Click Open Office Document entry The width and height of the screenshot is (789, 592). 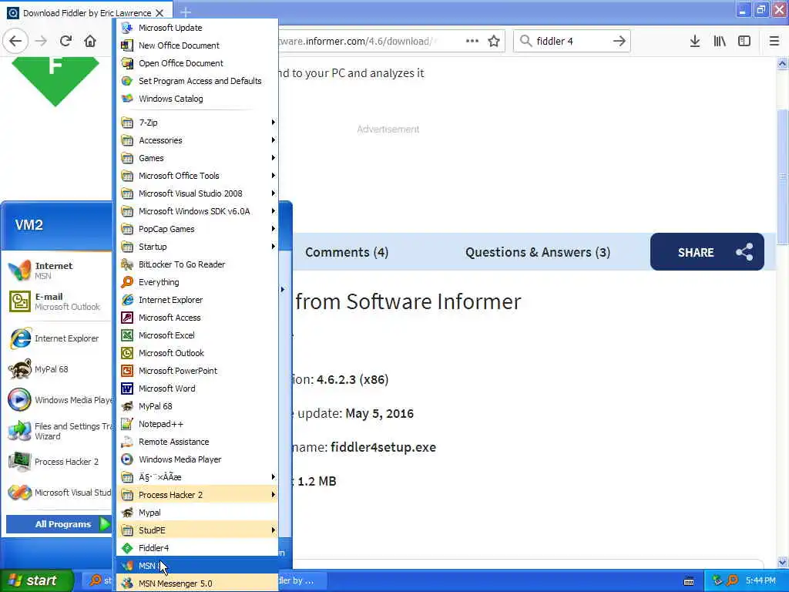197,63
